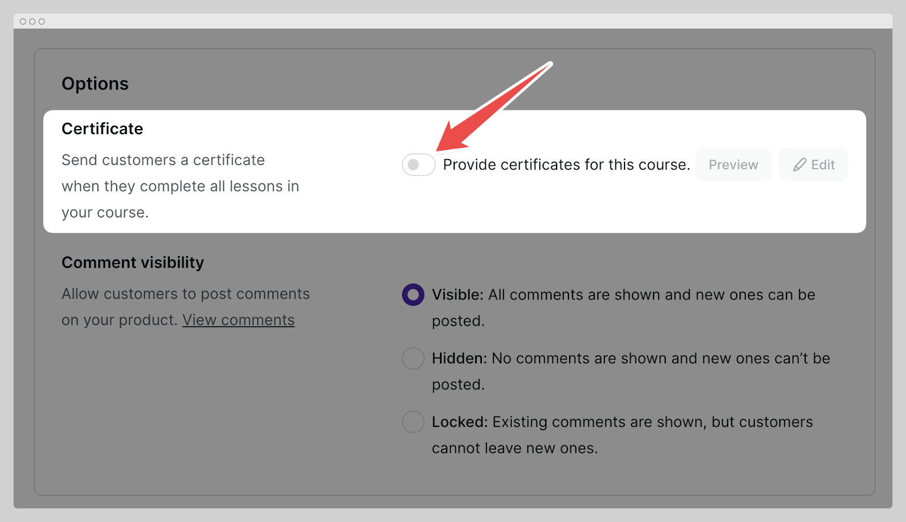Click the Preview certificate button
Viewport: 906px width, 522px height.
(733, 165)
